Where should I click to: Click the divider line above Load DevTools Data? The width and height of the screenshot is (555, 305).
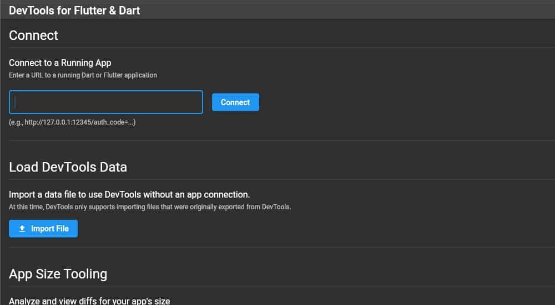pos(277,141)
